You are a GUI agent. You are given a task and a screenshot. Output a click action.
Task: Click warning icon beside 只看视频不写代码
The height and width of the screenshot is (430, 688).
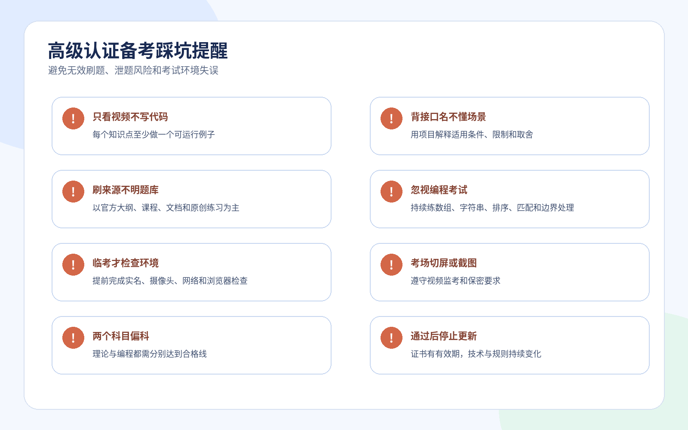point(73,118)
